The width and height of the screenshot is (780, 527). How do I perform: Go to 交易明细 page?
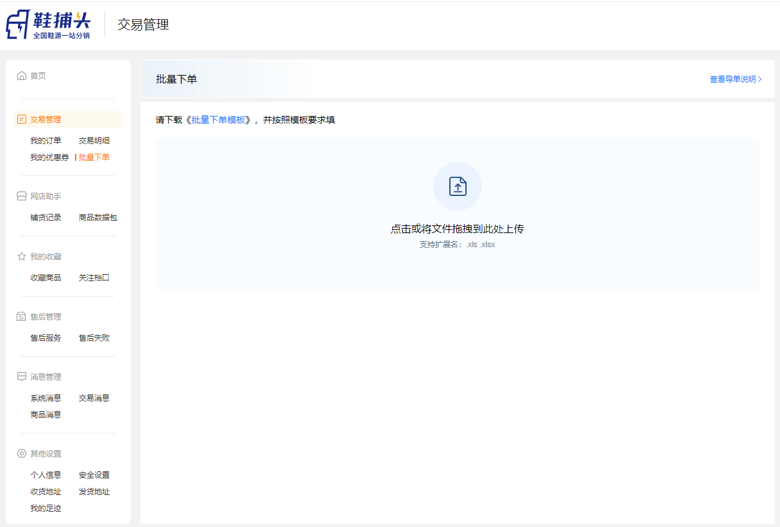pos(94,141)
